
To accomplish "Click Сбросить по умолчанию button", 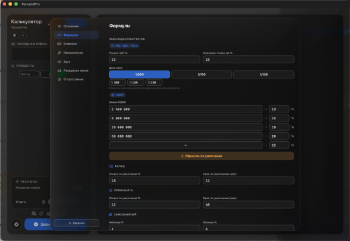I will (x=201, y=156).
